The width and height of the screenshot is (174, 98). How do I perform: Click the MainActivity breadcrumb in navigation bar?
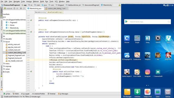coord(107,5)
